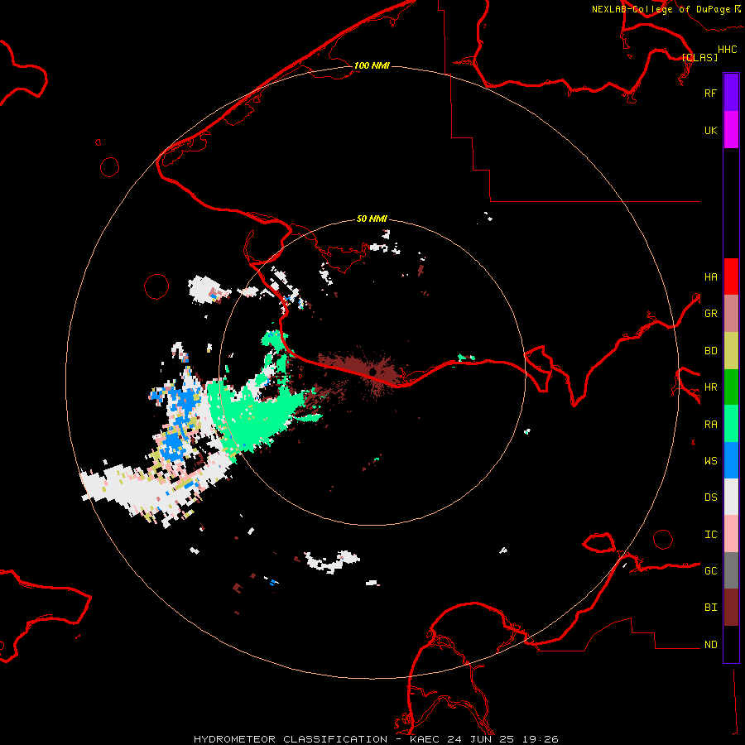This screenshot has width=745, height=745.
Task: Click the 100 NMI range ring label
Action: (372, 65)
